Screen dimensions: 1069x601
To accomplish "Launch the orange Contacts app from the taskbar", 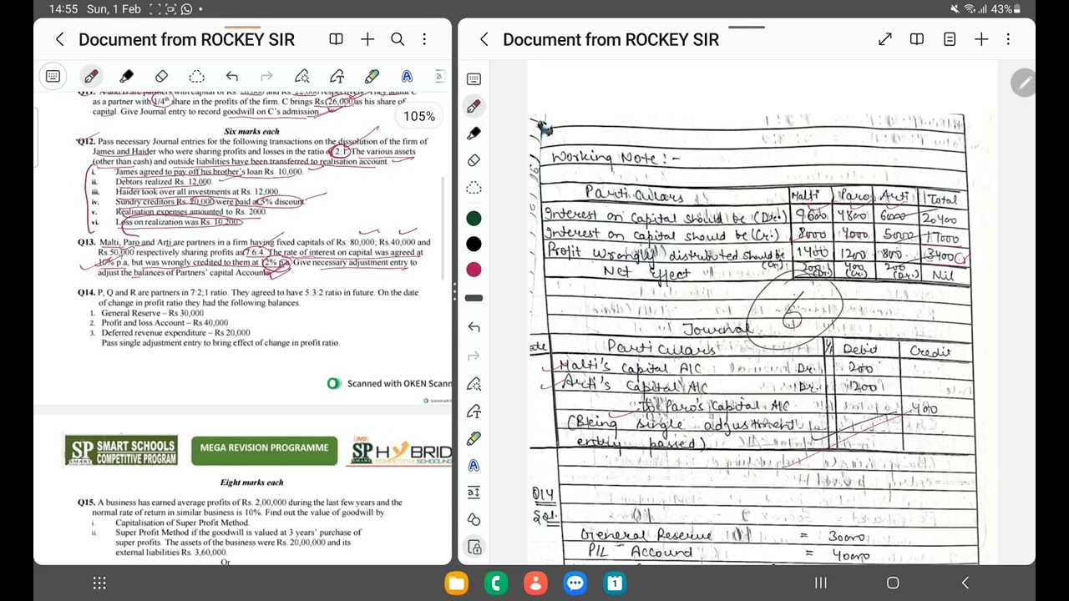I will 535,583.
